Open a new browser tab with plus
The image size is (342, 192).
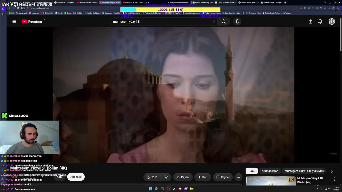pyautogui.click(x=285, y=2)
